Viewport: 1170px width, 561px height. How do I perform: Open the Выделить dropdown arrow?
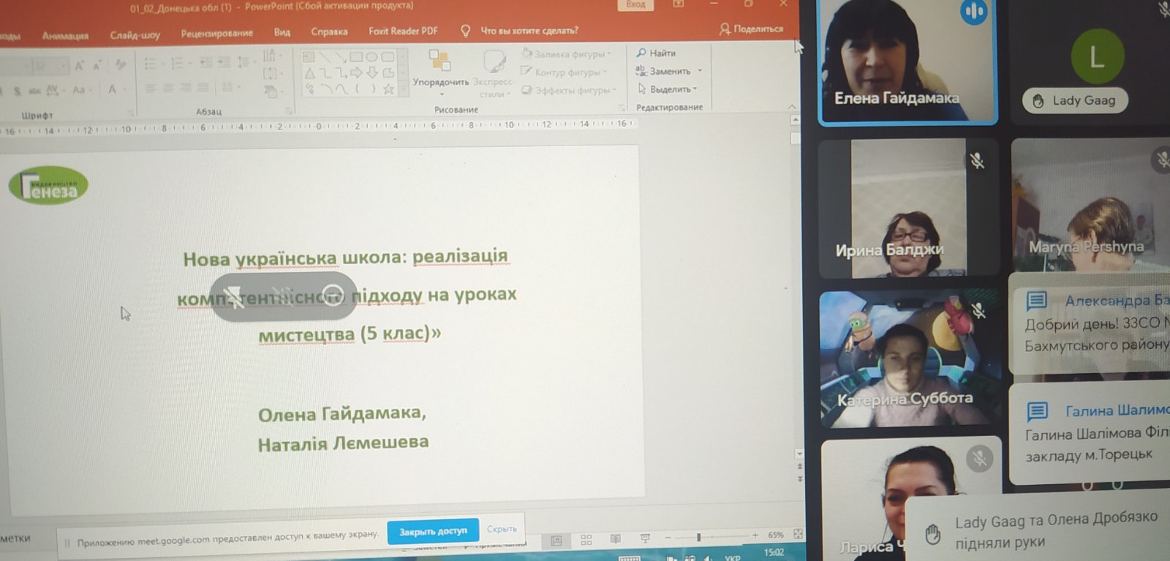click(x=695, y=89)
